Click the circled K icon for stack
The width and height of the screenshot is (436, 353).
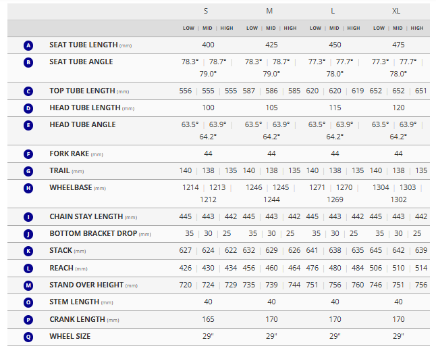tap(28, 251)
